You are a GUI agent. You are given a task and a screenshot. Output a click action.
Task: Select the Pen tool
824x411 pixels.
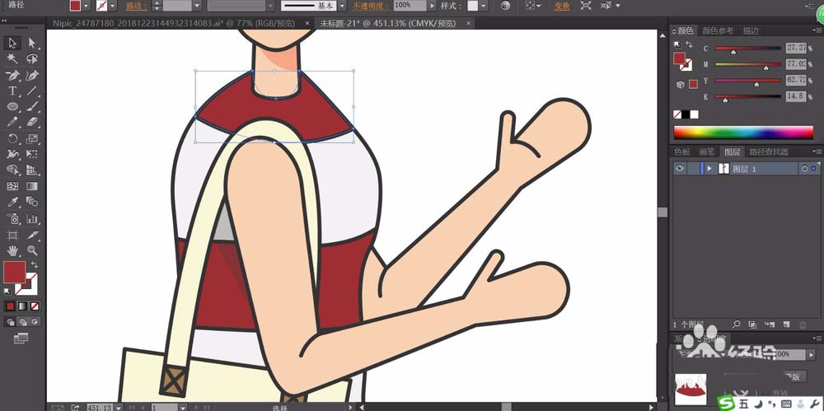pyautogui.click(x=12, y=75)
